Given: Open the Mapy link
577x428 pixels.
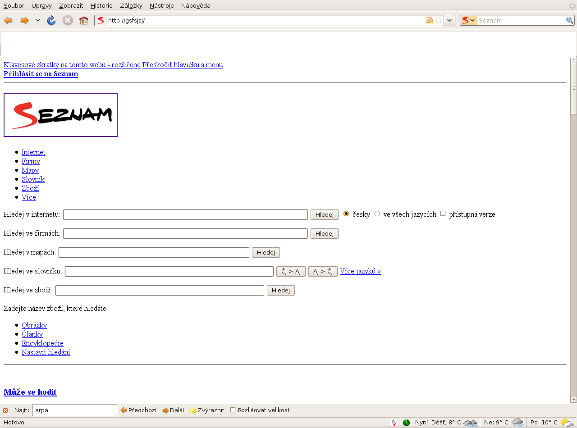Looking at the screenshot, I should coord(30,170).
